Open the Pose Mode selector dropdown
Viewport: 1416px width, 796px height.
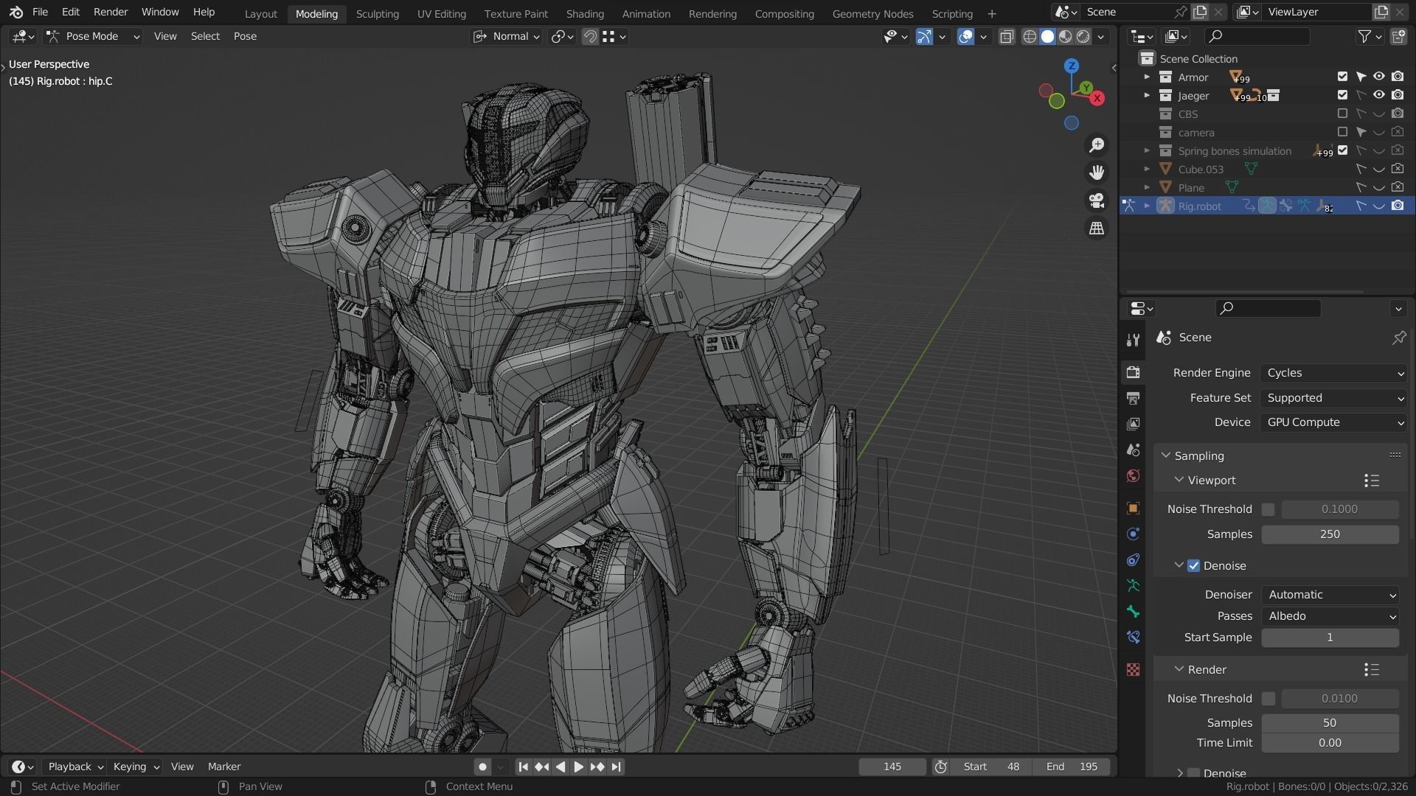click(92, 36)
